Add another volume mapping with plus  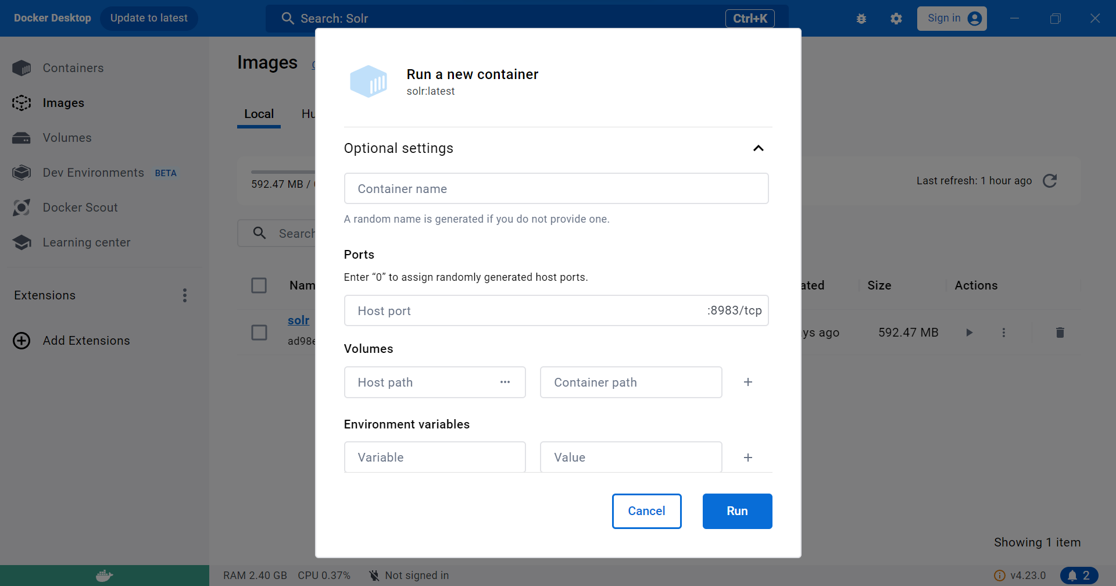pos(748,382)
